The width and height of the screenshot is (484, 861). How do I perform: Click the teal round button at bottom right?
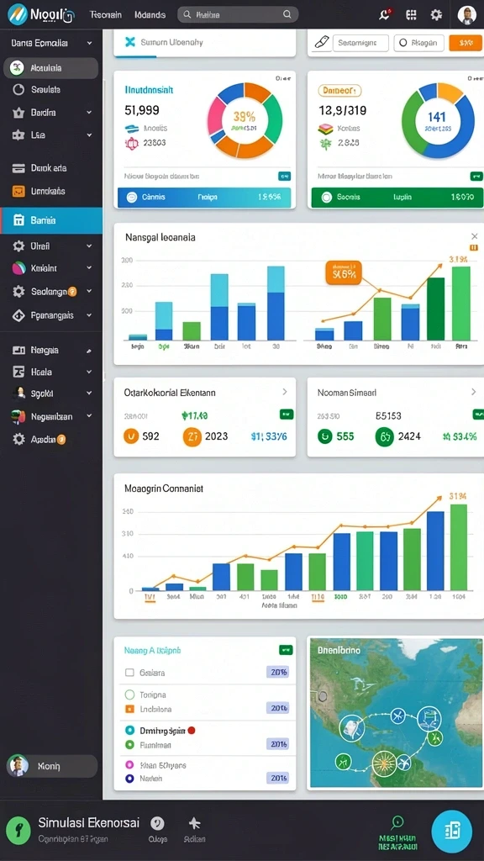(451, 831)
